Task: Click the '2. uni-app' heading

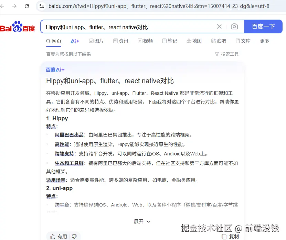Action: [x=59, y=188]
